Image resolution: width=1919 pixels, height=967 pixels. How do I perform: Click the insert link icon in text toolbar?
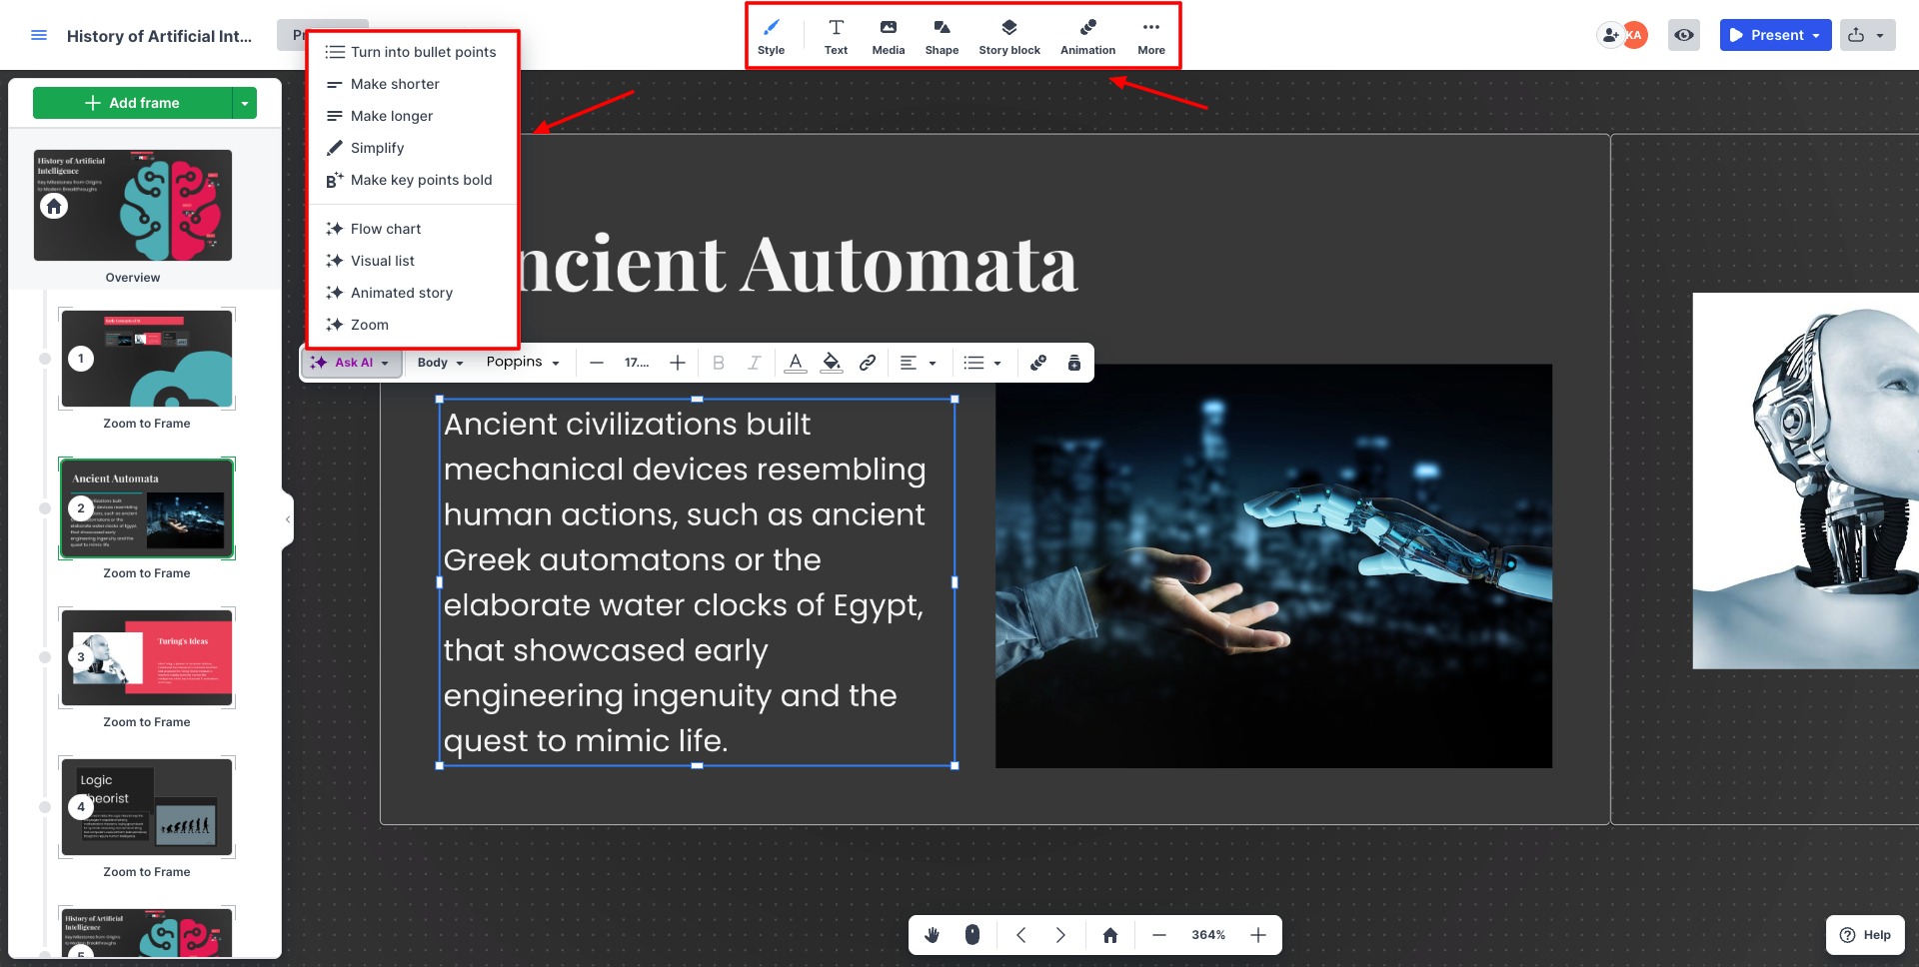[x=868, y=363]
